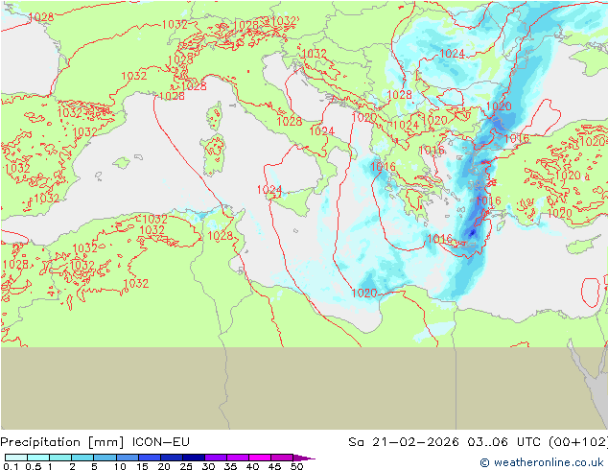Click the '1032' isobar label in southern France

pyautogui.click(x=133, y=76)
